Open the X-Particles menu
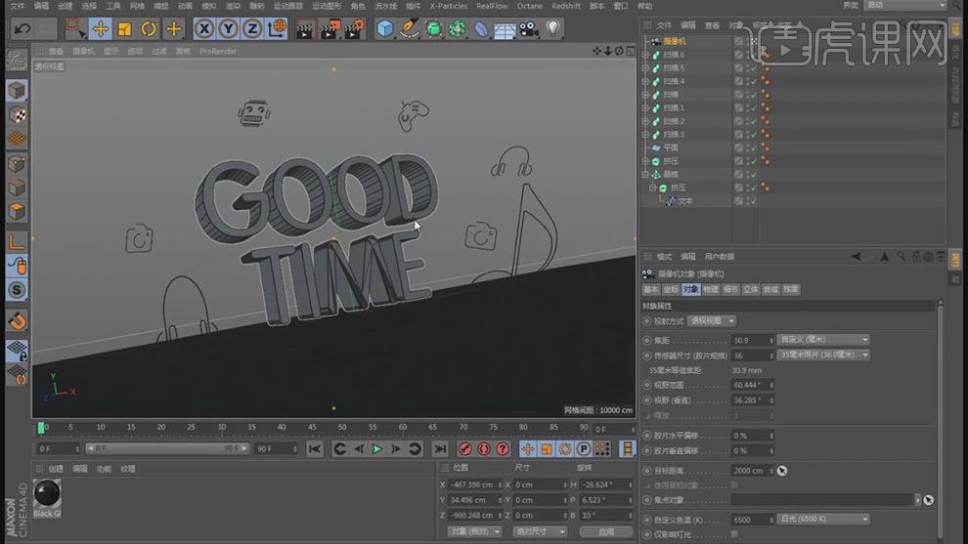 coord(448,6)
